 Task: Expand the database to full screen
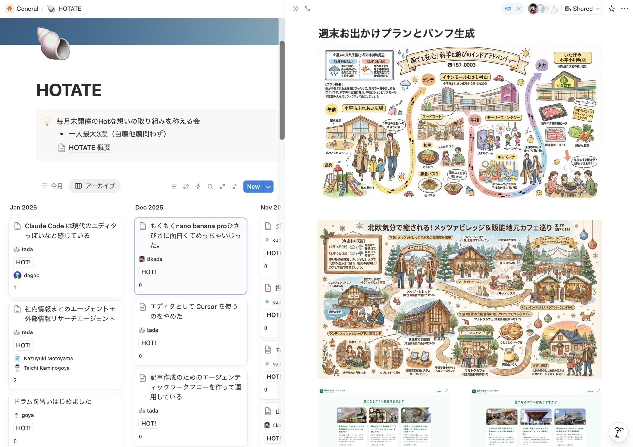pos(222,187)
